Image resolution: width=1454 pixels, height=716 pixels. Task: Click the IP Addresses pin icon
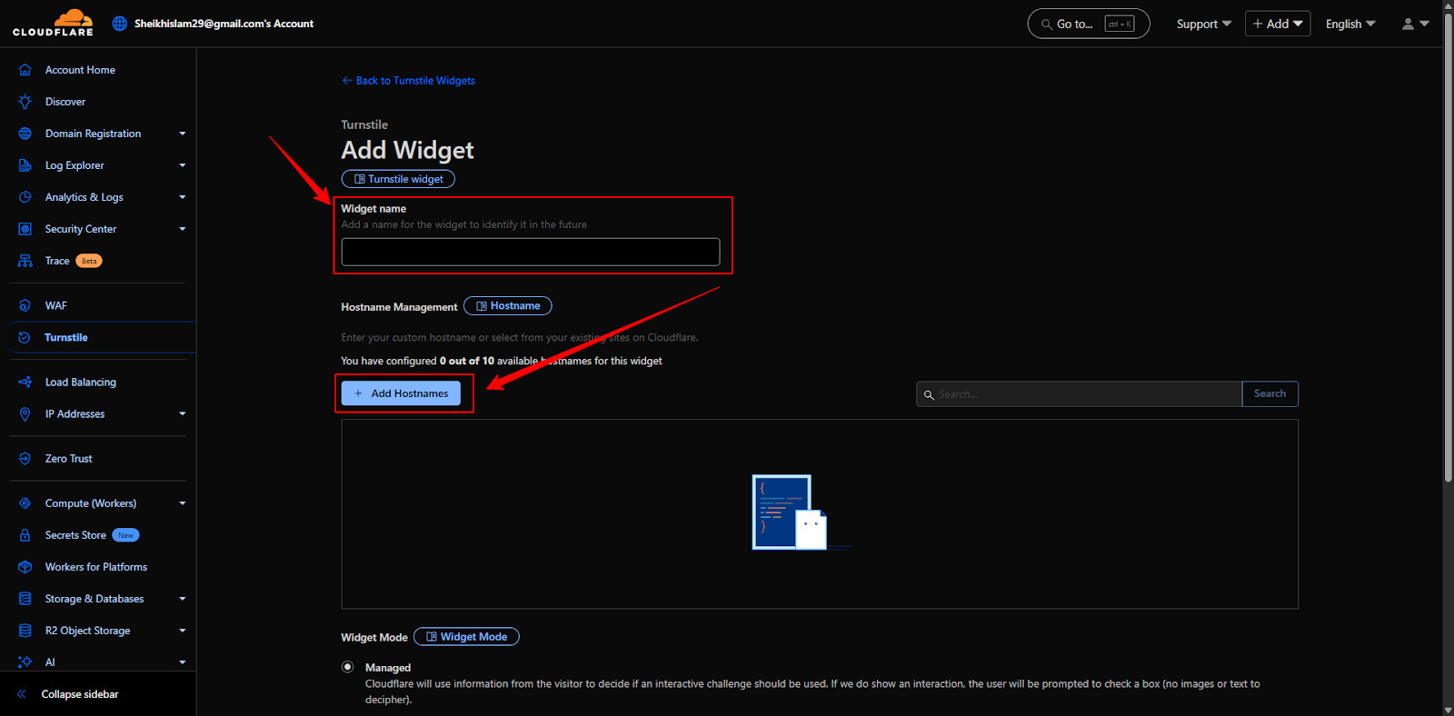[x=25, y=414]
